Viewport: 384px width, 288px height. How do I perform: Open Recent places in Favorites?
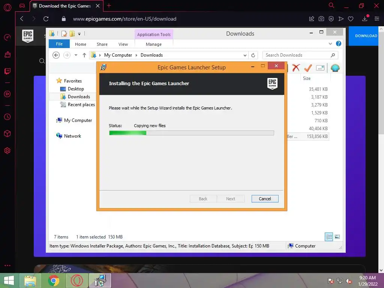tap(81, 105)
